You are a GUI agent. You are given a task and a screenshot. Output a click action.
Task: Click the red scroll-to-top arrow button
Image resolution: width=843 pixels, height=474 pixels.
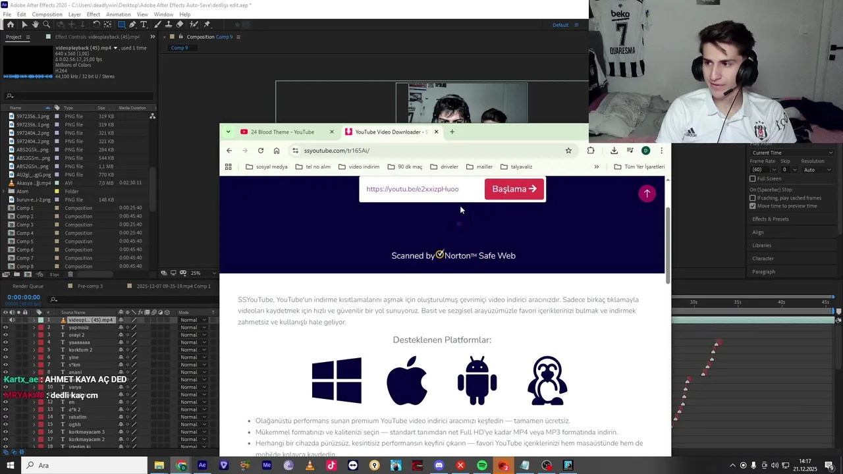647,193
